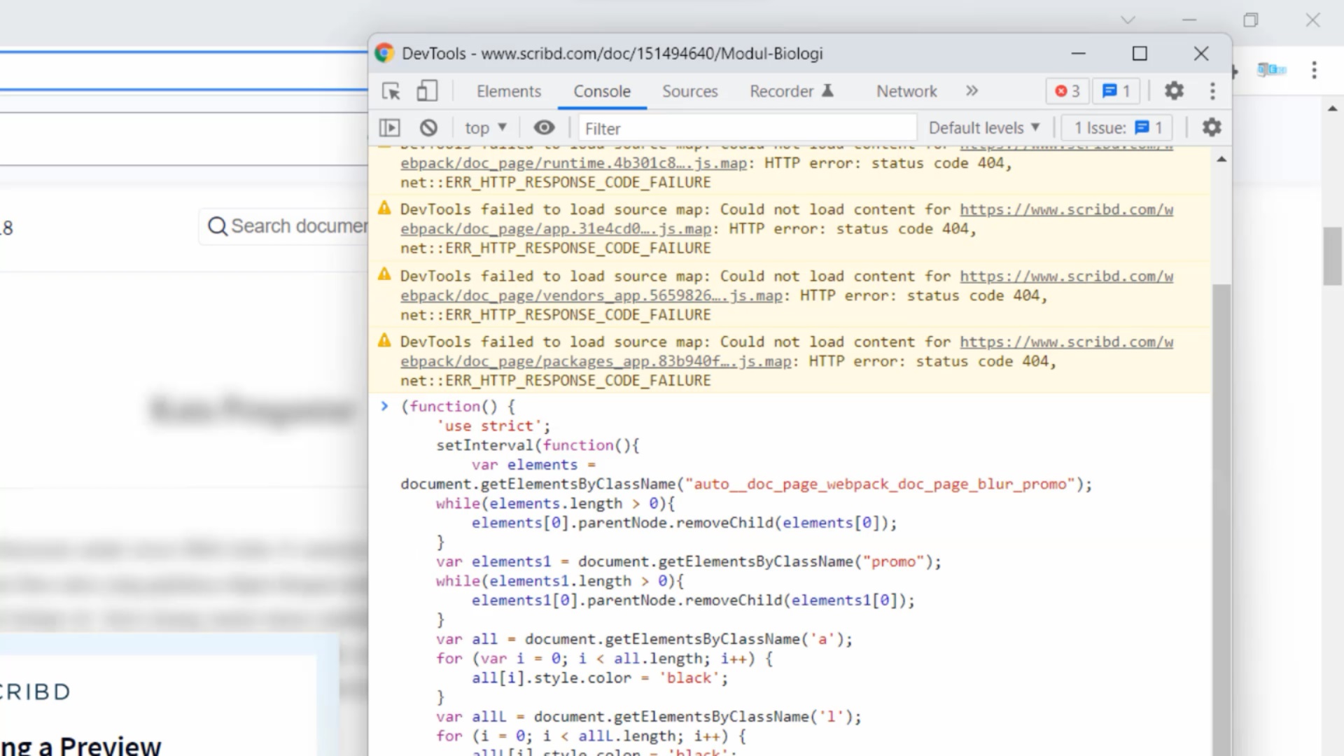Open the top frame context dropdown
The width and height of the screenshot is (1344, 756).
pos(485,127)
